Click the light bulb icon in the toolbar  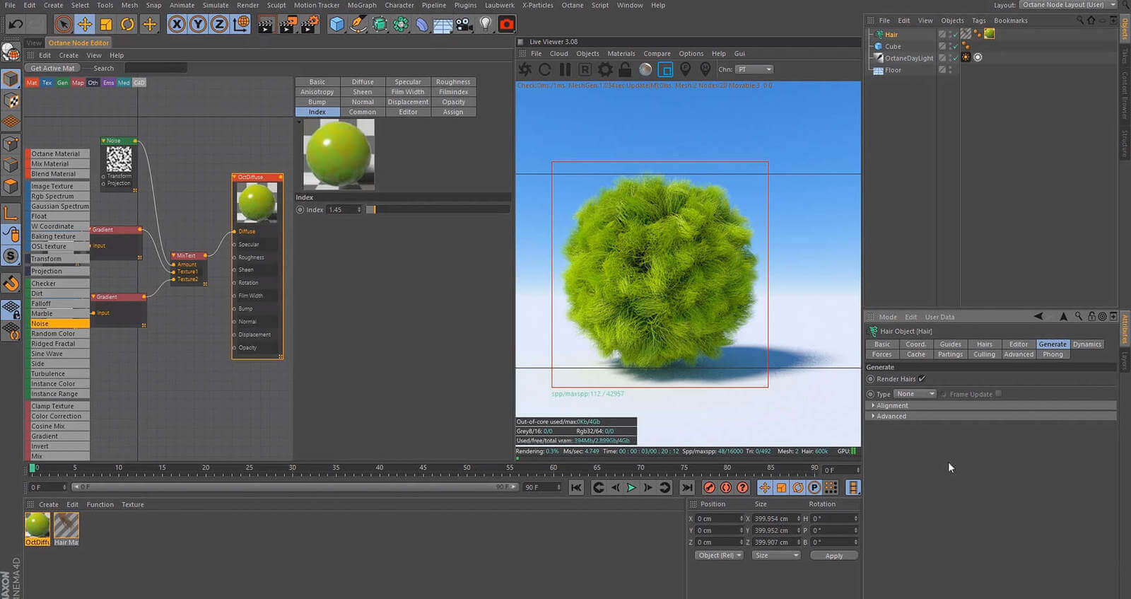tap(485, 25)
